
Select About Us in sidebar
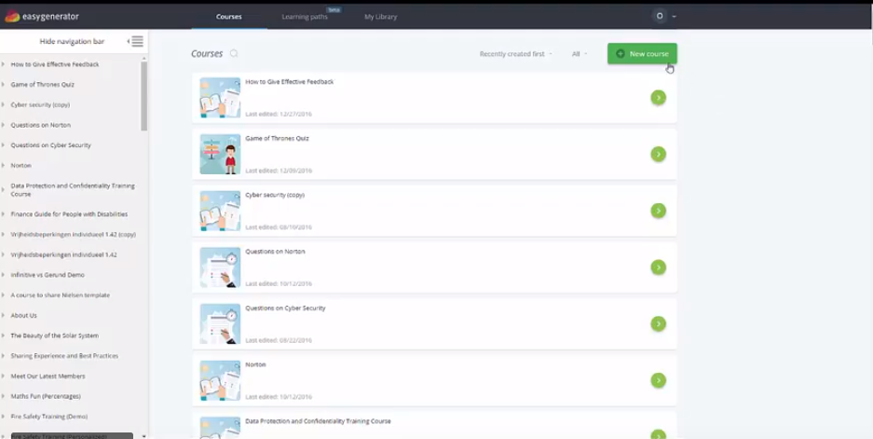[x=23, y=315]
